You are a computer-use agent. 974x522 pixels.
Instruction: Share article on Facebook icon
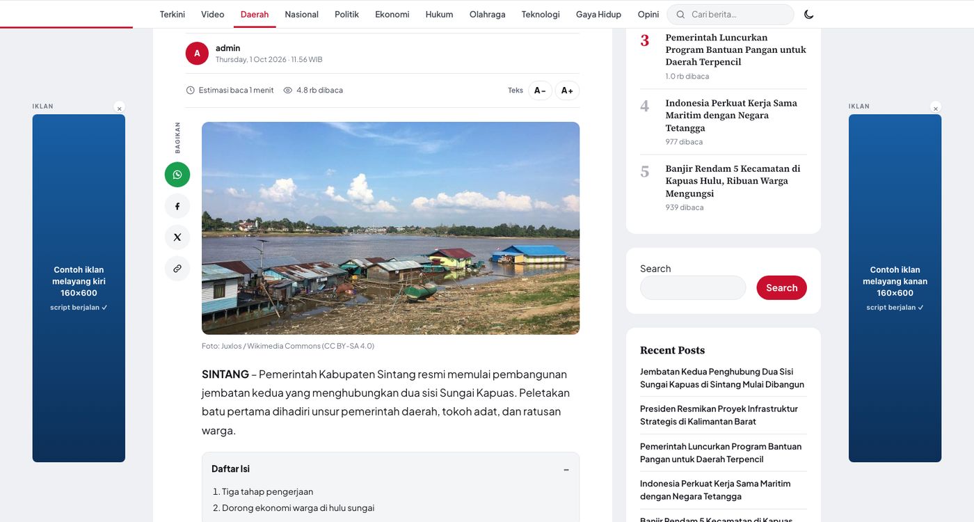point(177,206)
